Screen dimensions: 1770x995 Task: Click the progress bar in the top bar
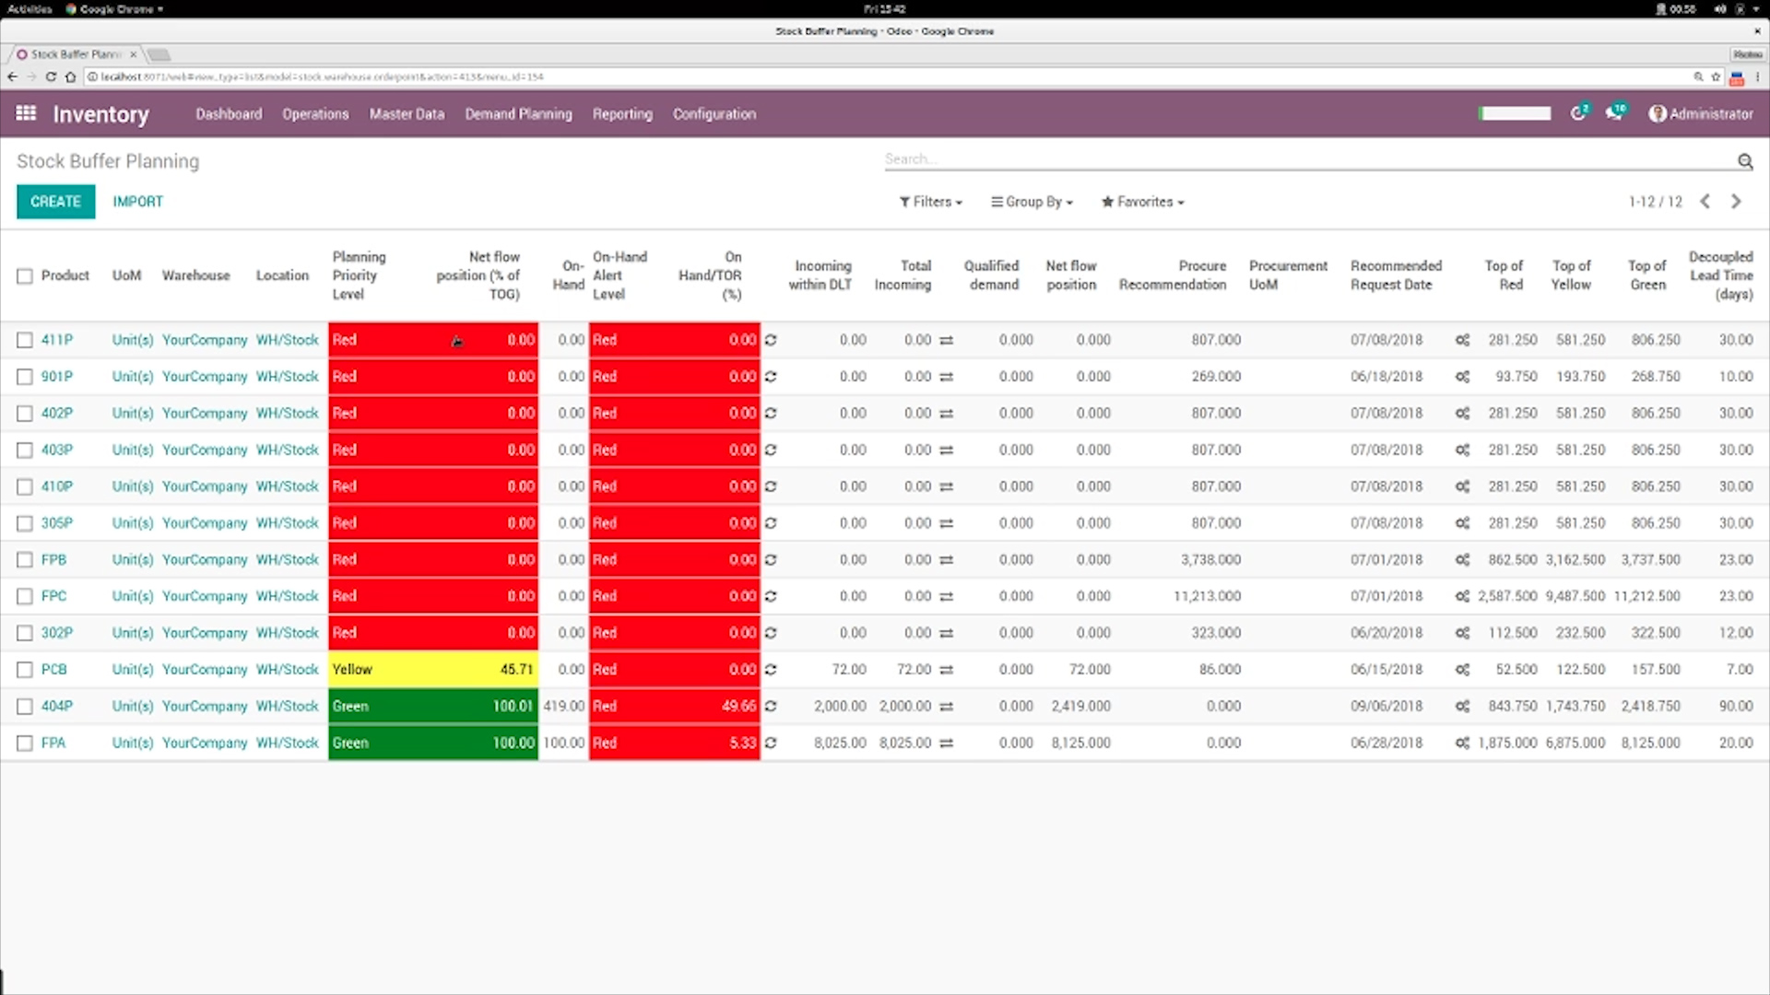tap(1515, 113)
